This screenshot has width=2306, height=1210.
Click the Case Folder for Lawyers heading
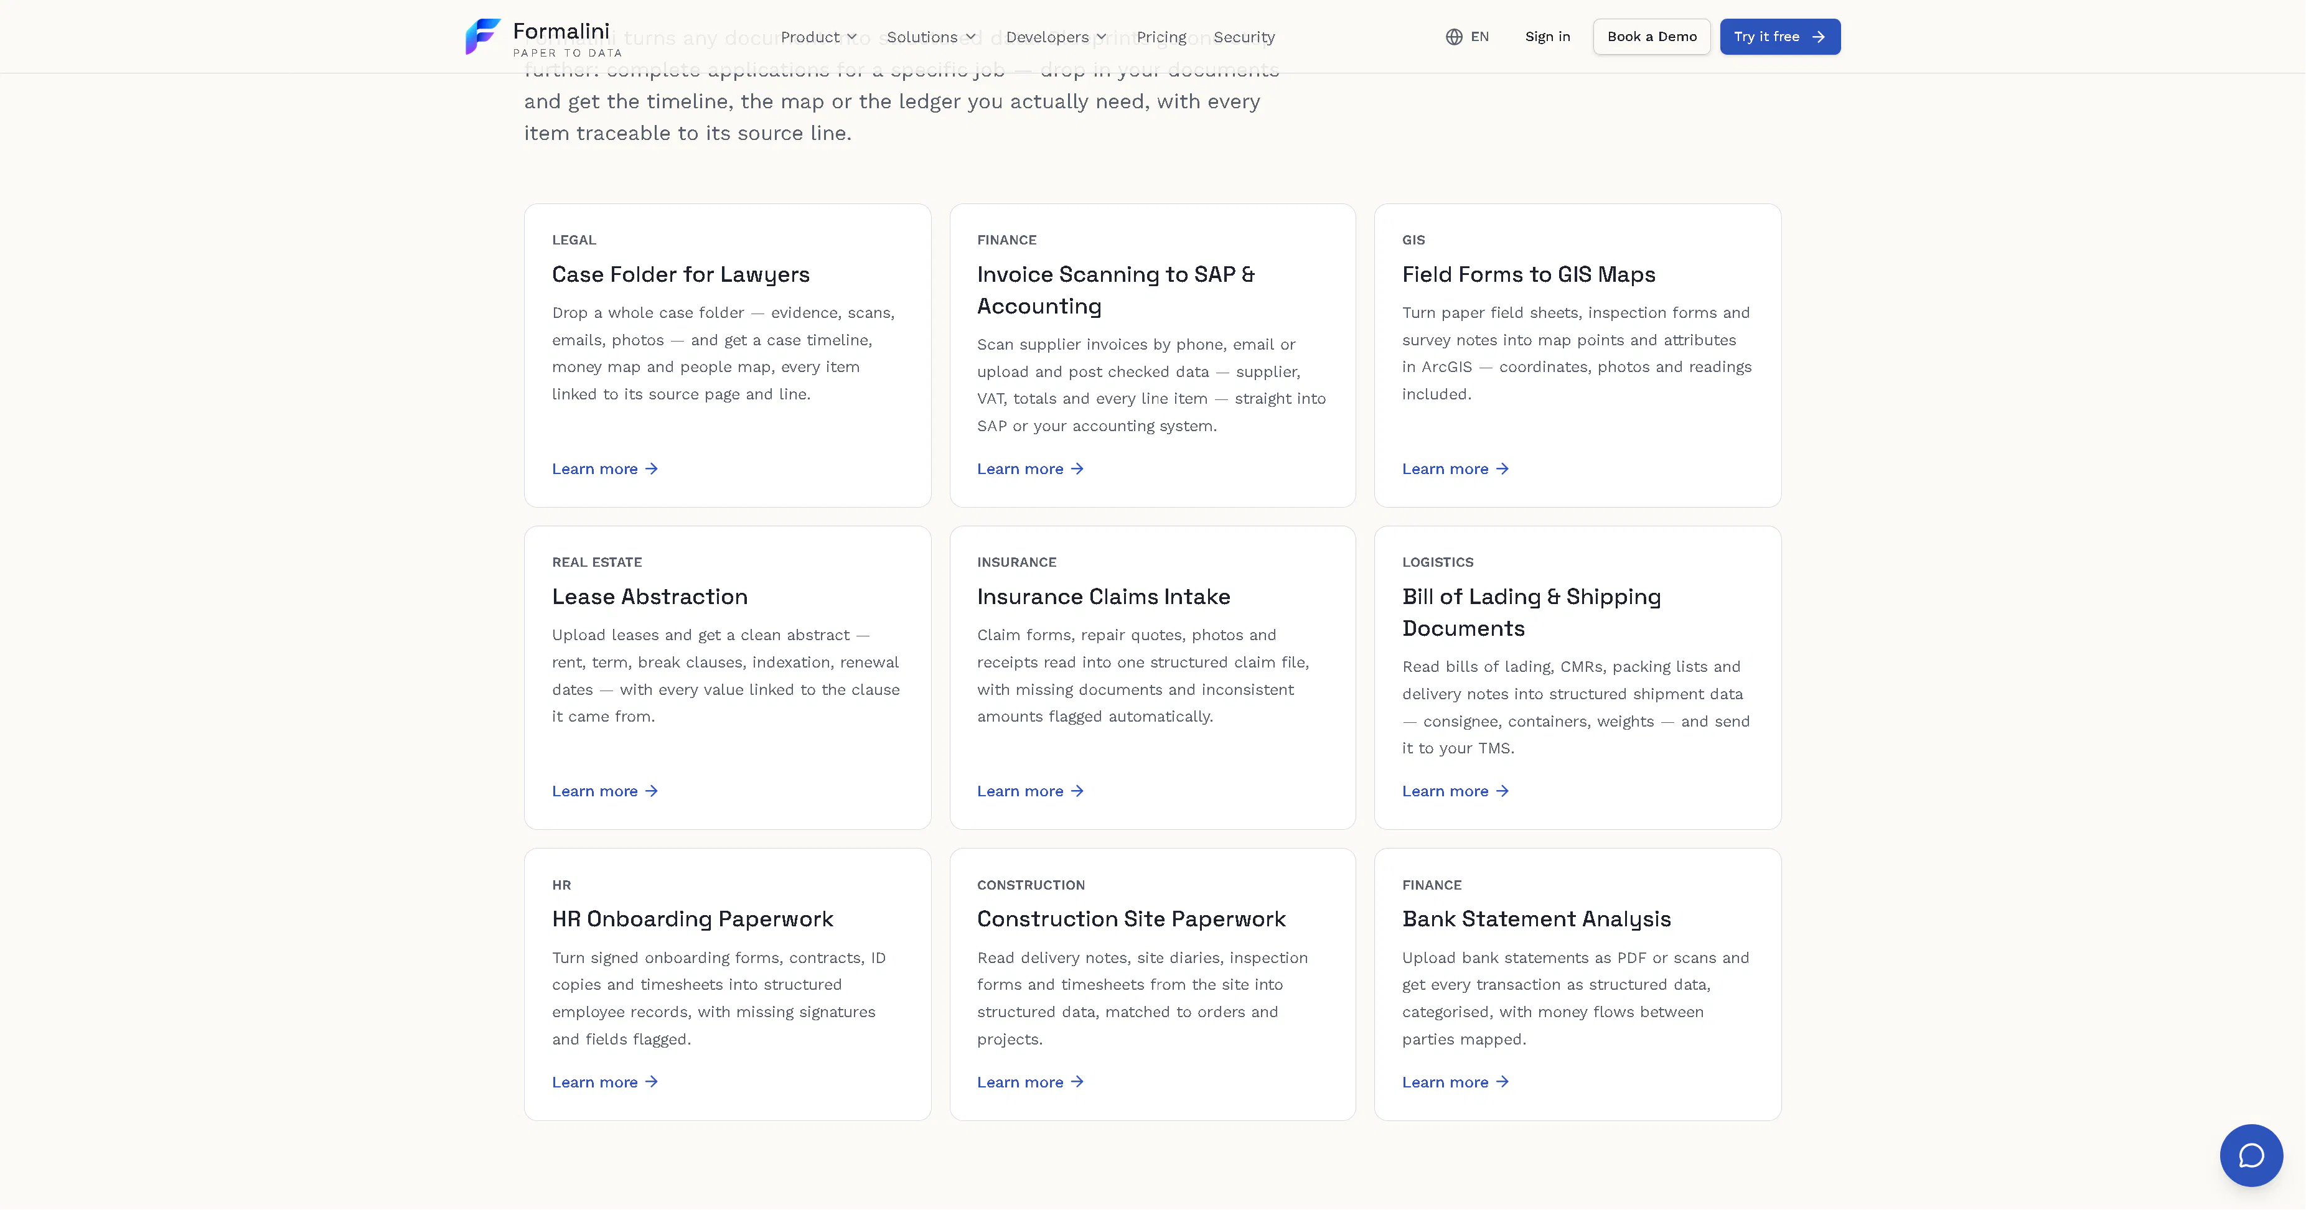[x=680, y=275]
